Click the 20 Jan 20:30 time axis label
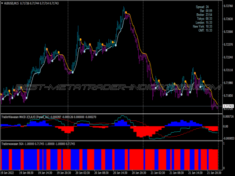The width and height of the screenshot is (235, 176). pyautogui.click(x=139, y=173)
